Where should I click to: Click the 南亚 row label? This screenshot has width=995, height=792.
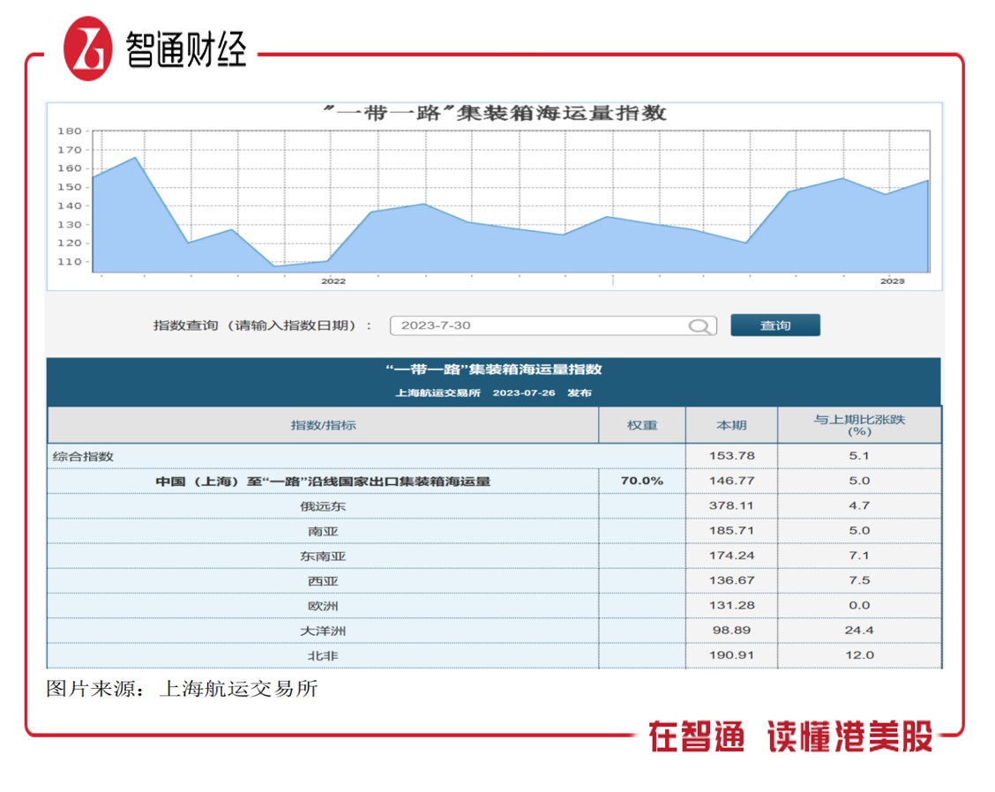323,531
